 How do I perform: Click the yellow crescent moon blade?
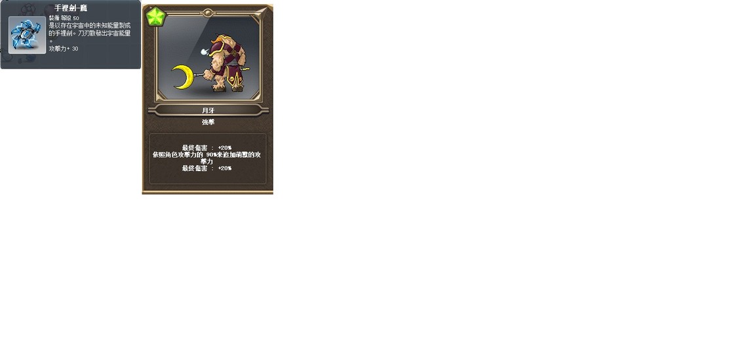point(183,77)
